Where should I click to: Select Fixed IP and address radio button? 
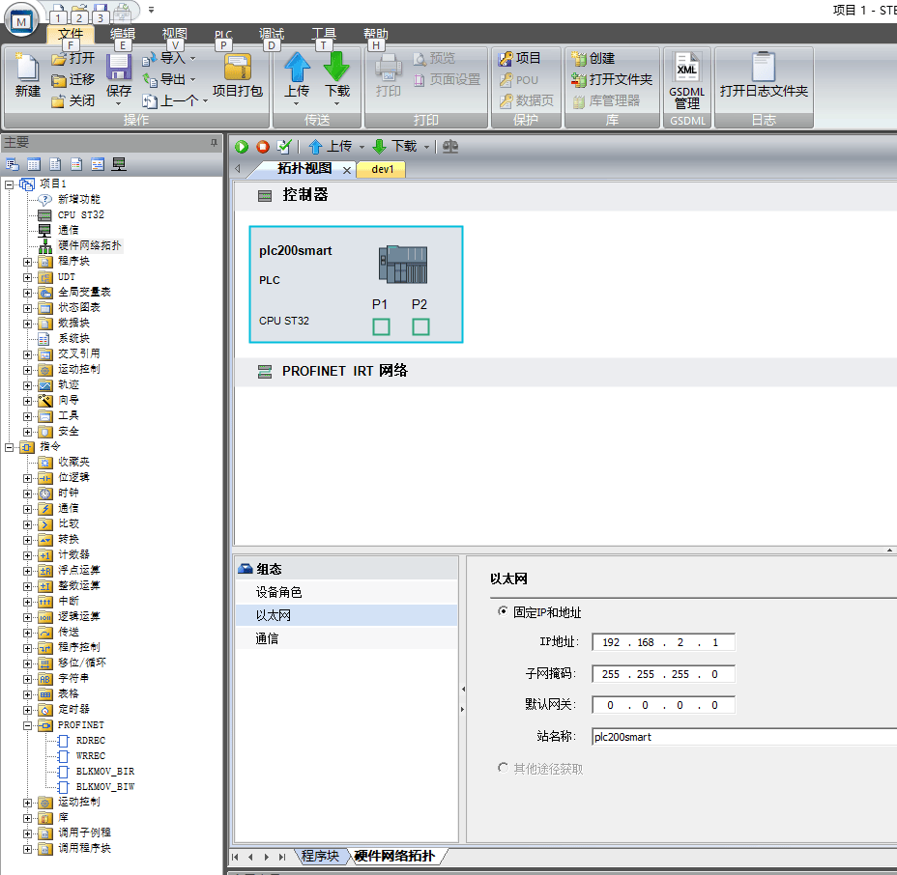tap(503, 611)
